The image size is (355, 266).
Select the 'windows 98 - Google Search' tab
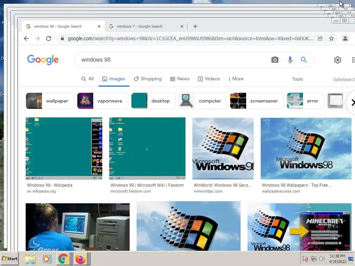(x=63, y=26)
